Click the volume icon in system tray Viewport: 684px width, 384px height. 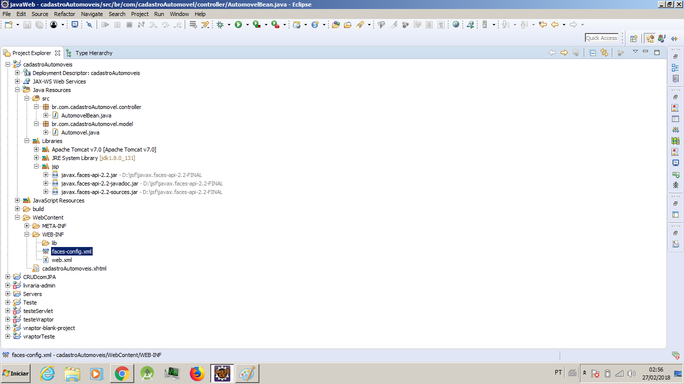[631, 373]
